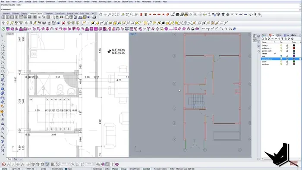Open the Centimeters units in status bar

click(x=57, y=169)
